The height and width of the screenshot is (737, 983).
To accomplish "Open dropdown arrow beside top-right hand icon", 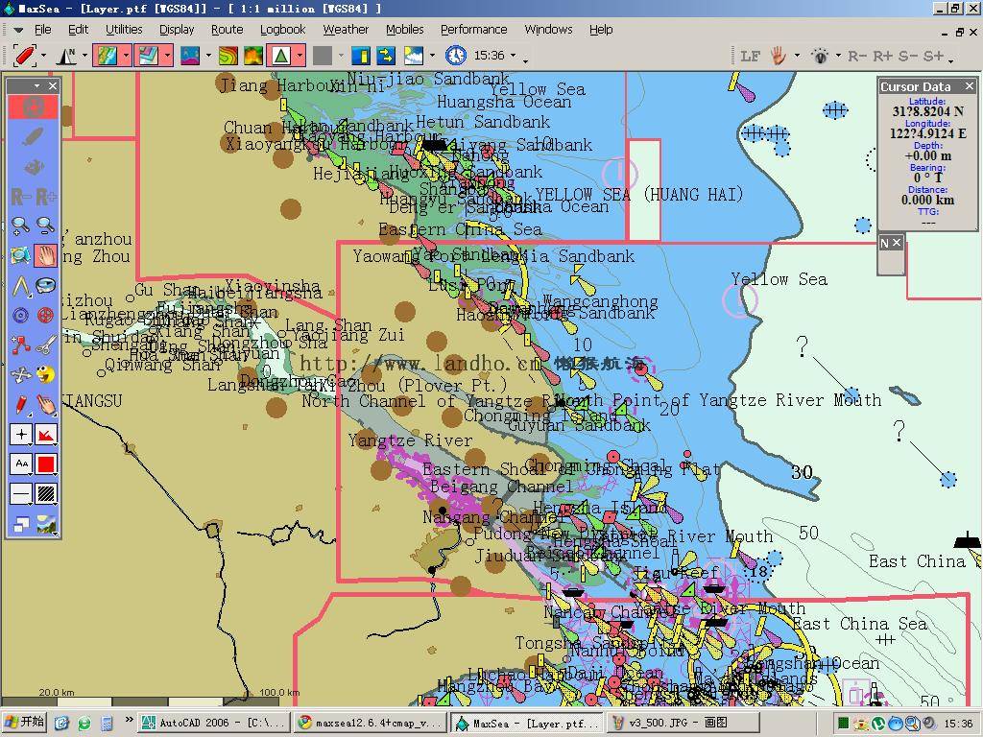I will 798,55.
